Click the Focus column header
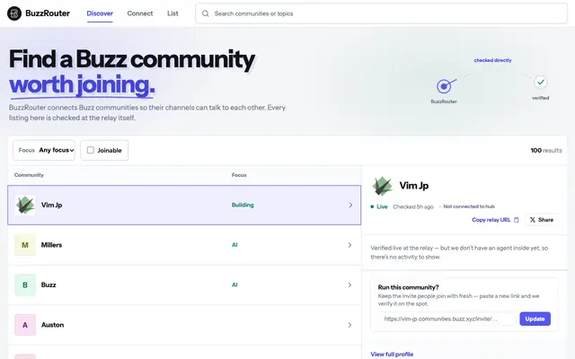 [x=239, y=175]
